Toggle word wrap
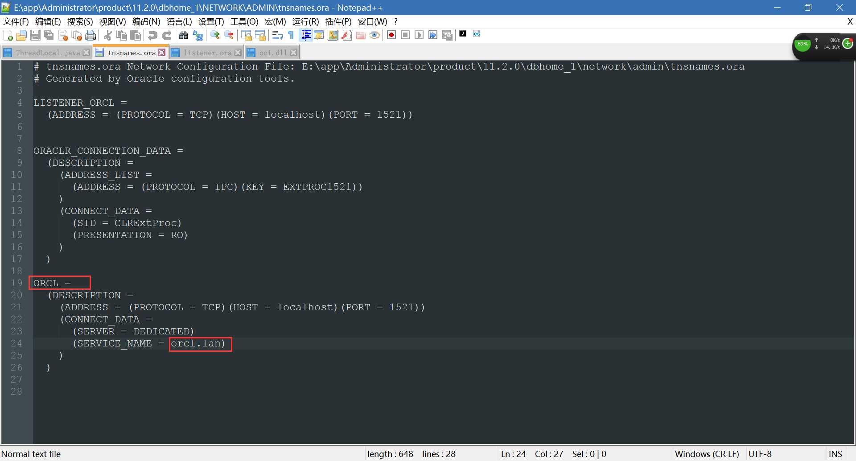 (277, 36)
